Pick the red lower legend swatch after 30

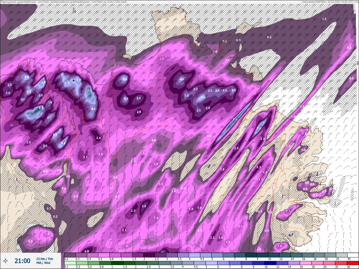(353, 263)
